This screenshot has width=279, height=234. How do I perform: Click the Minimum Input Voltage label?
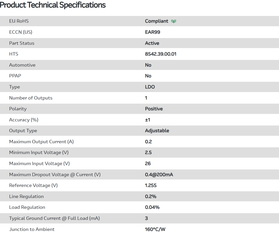click(39, 152)
